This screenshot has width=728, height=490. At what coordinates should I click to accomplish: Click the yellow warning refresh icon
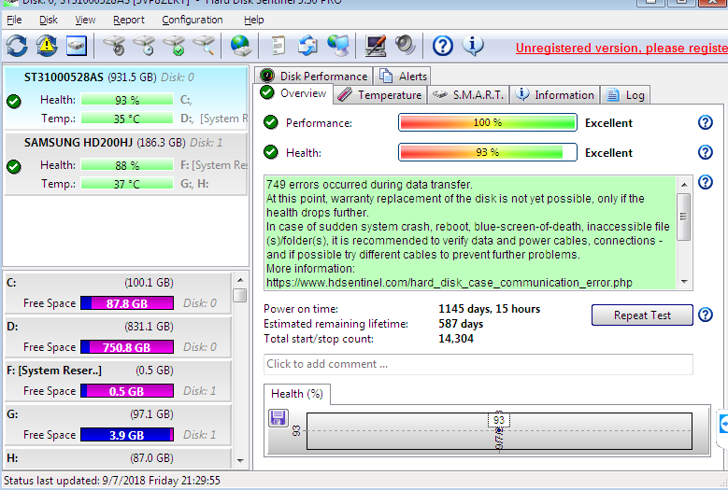tap(47, 45)
